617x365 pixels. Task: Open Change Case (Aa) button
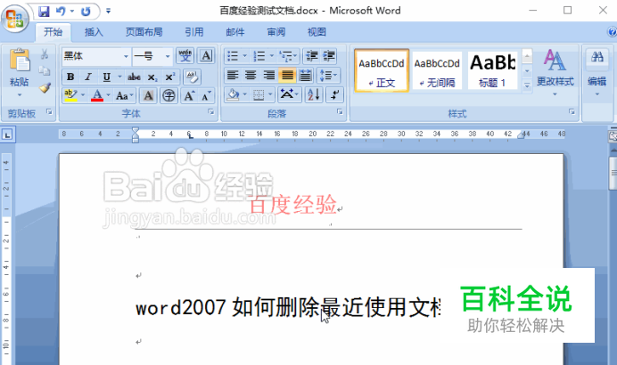(124, 96)
